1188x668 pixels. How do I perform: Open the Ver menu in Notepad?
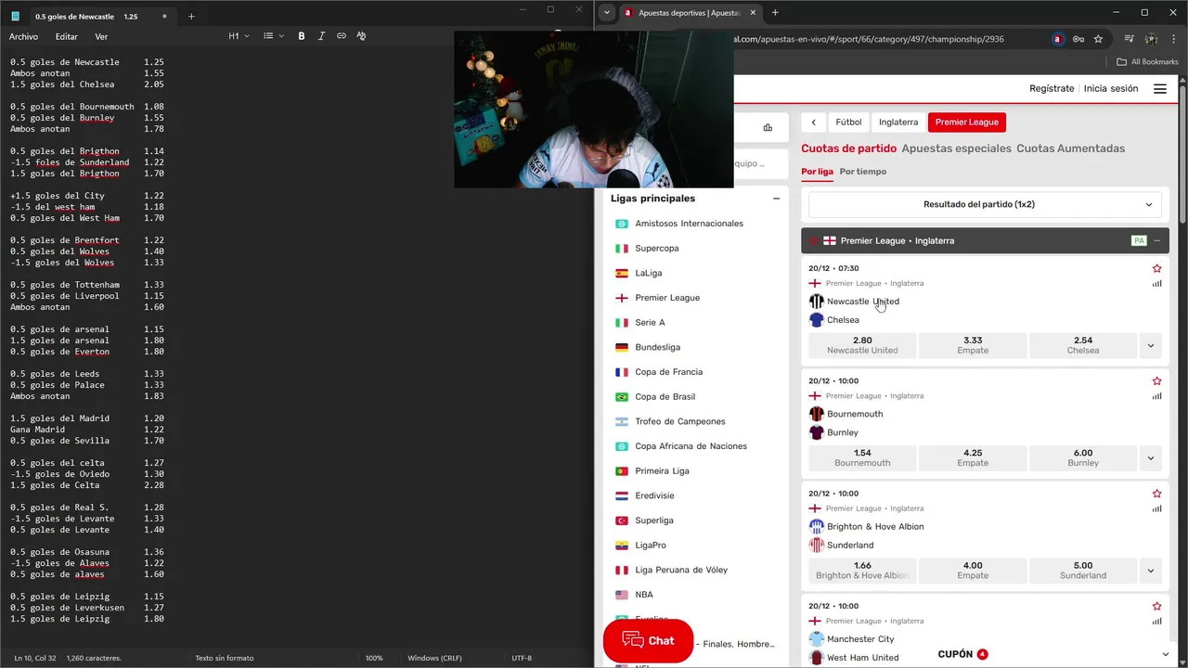point(101,37)
